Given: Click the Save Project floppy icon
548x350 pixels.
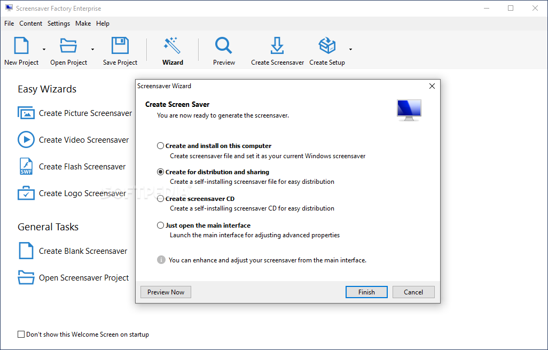Looking at the screenshot, I should coord(120,45).
